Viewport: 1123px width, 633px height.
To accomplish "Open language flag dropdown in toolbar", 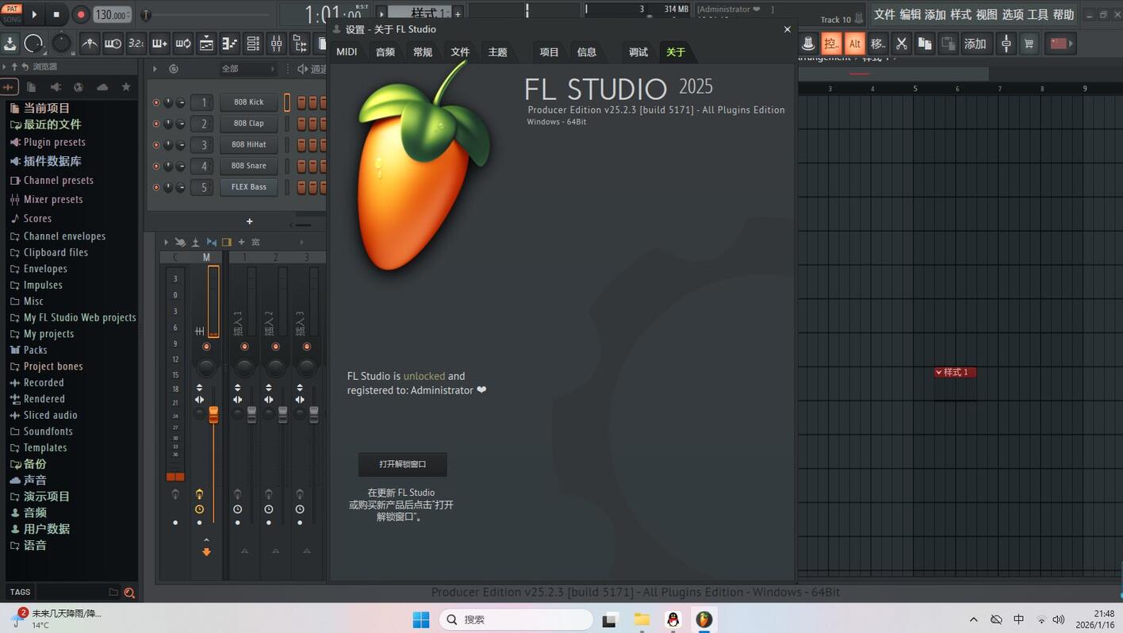I will click(x=1061, y=44).
